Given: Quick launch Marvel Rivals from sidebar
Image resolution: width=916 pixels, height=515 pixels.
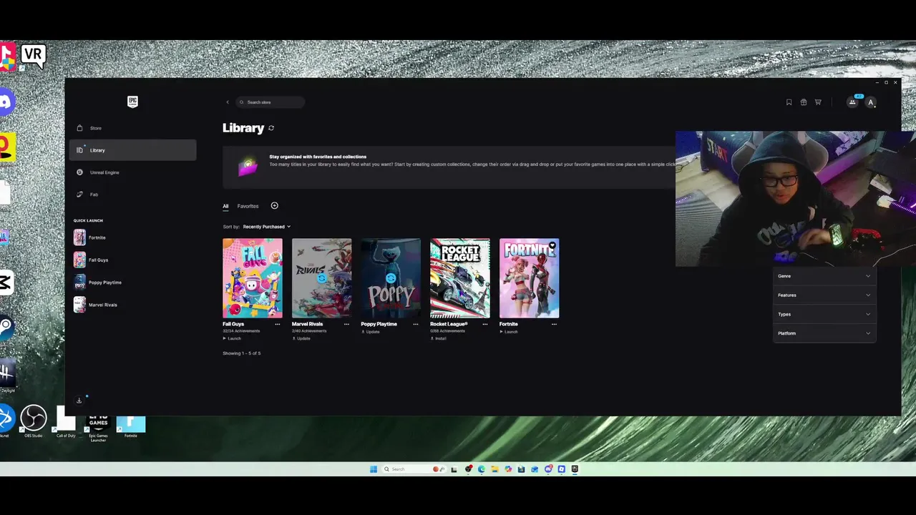Looking at the screenshot, I should click(96, 305).
